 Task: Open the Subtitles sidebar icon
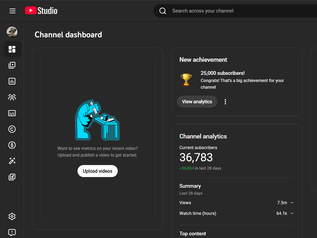(x=12, y=113)
